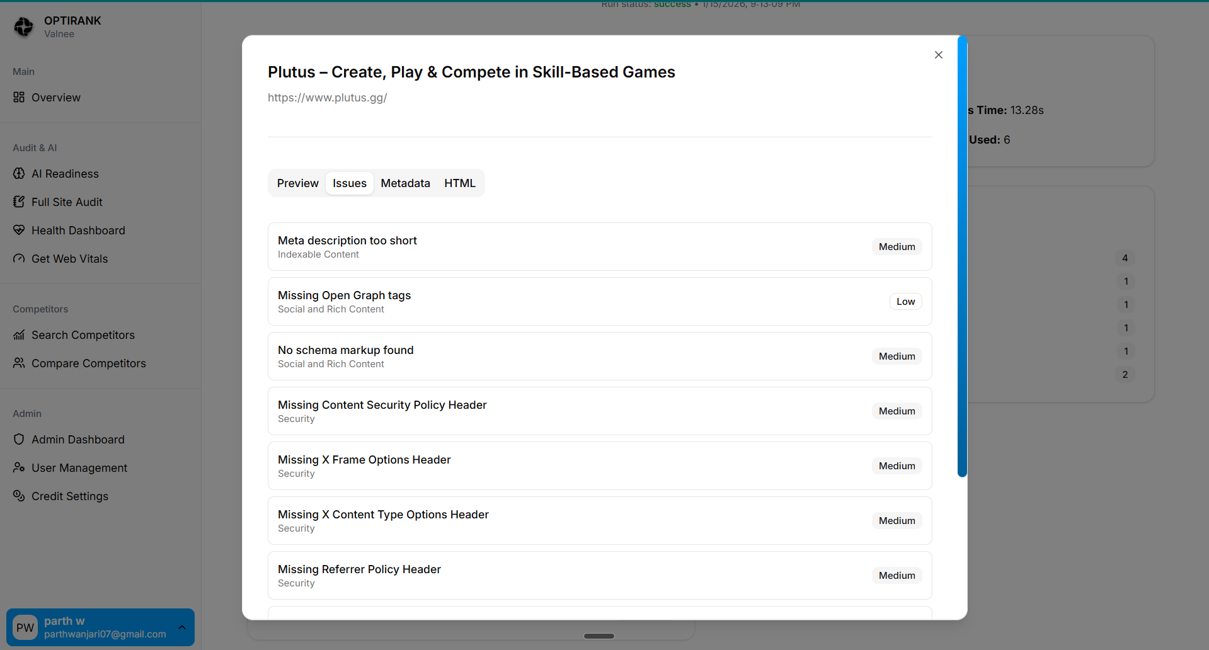Click the https://www.plutus.gg/ URL
This screenshot has width=1209, height=650.
[327, 98]
